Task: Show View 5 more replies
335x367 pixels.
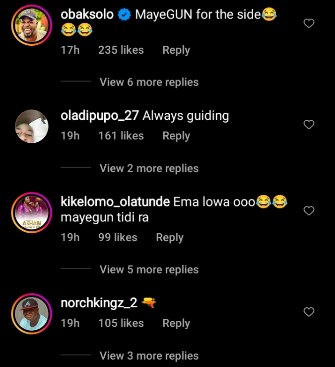Action: click(x=149, y=270)
